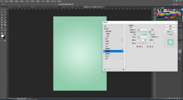This screenshot has width=183, height=100.
Task: Select the Brush tool
Action: [5, 17]
